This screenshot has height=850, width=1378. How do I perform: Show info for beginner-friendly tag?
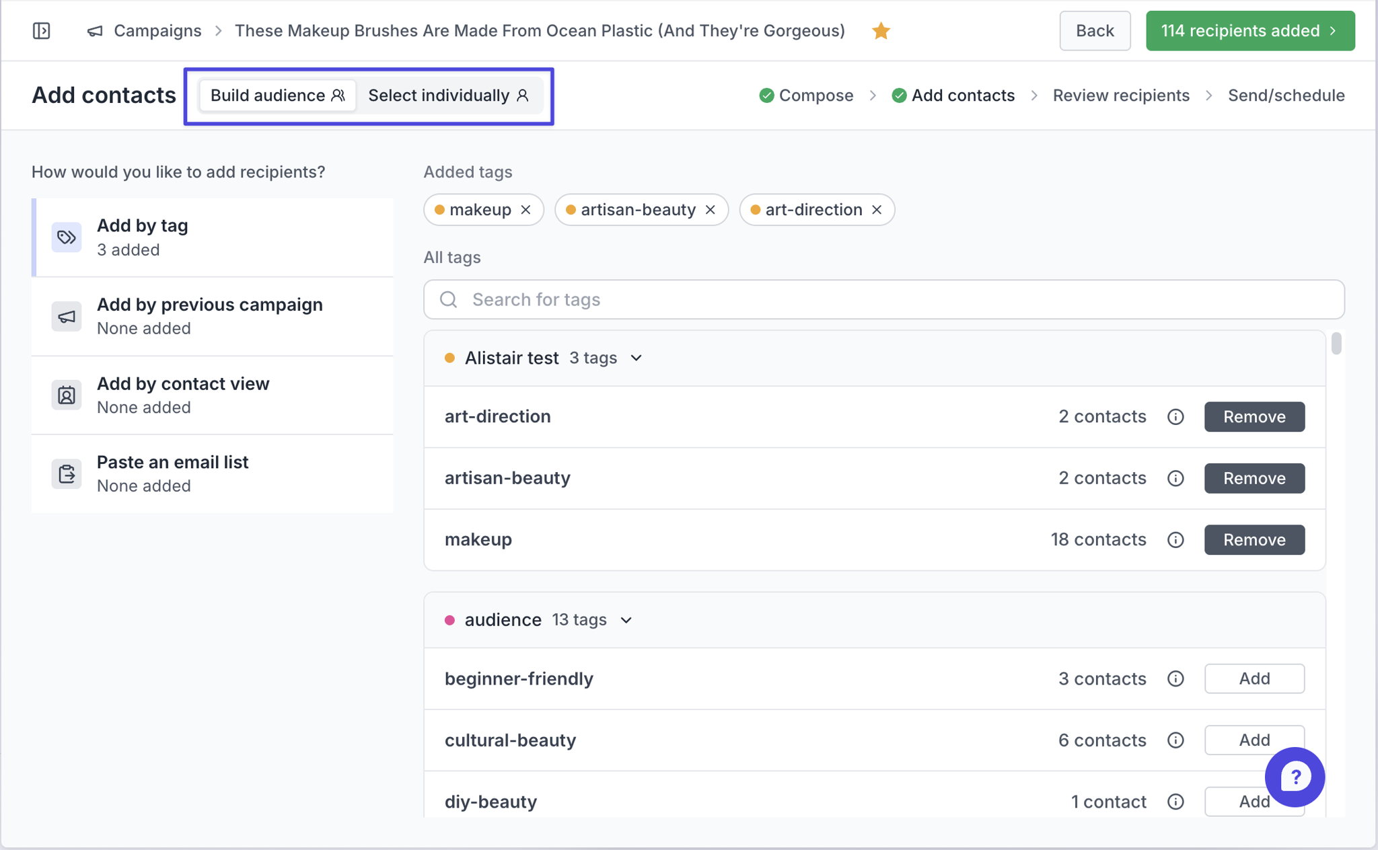1175,679
